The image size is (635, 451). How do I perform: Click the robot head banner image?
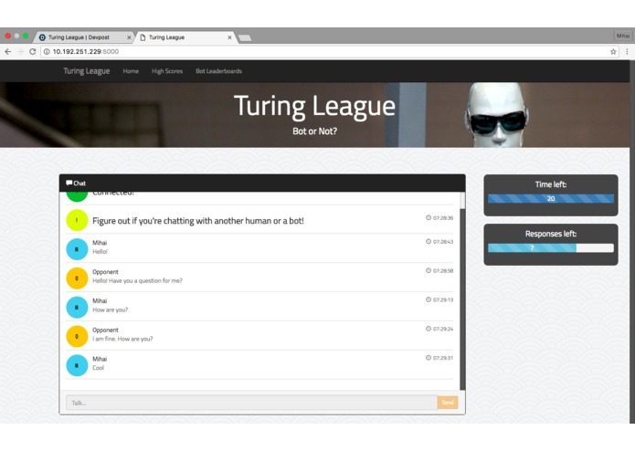(497, 115)
